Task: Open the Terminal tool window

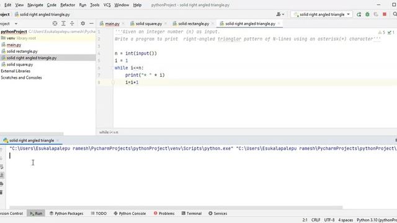Action: pos(192,213)
